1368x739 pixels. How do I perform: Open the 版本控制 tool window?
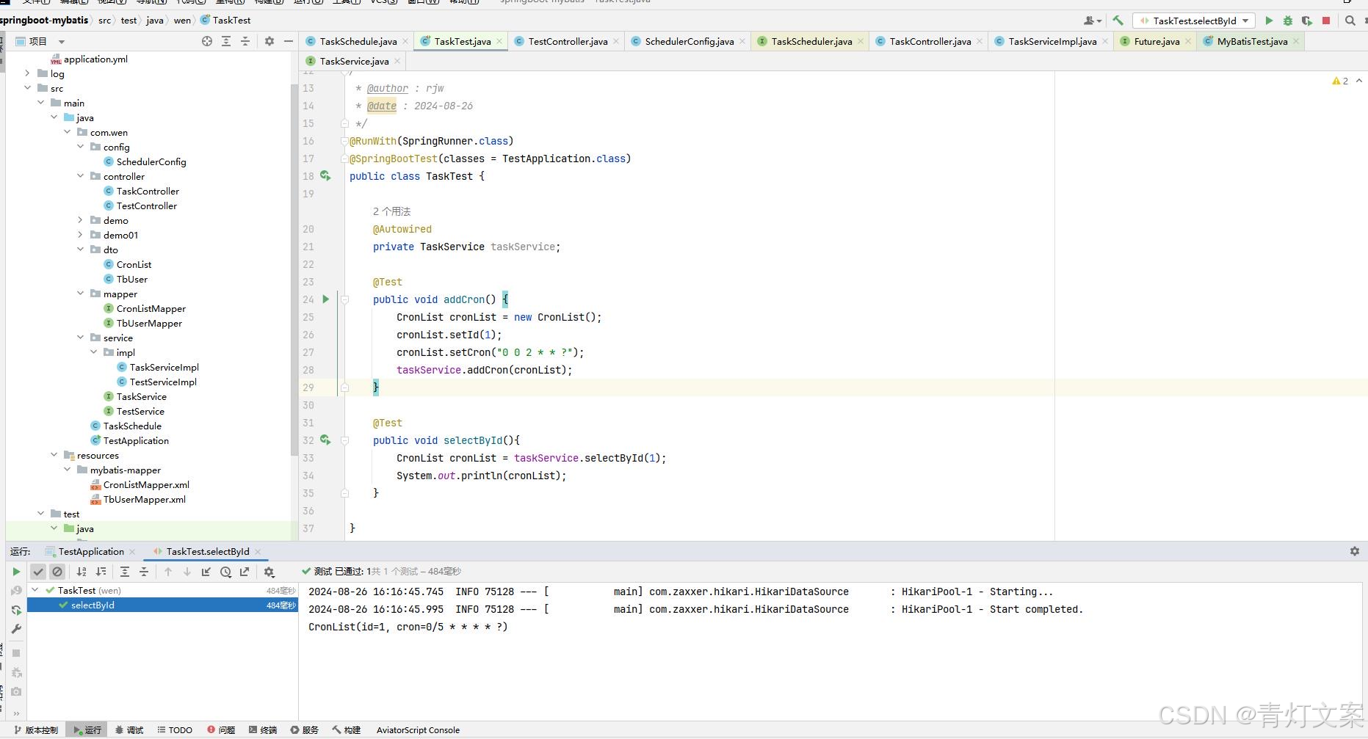[36, 730]
